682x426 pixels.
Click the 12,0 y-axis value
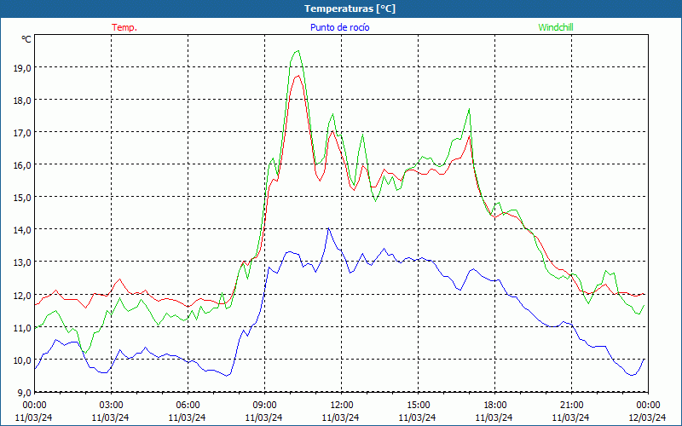point(23,295)
